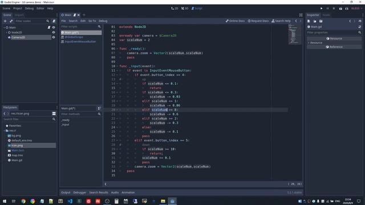
Task: Select the Scene dock tab
Action: [7, 15]
